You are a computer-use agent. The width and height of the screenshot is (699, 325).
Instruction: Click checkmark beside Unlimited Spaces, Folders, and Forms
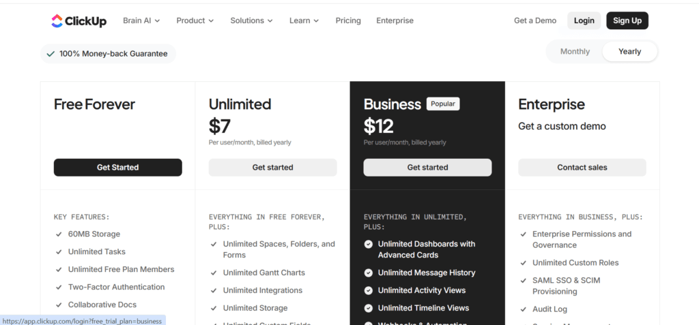click(x=214, y=245)
